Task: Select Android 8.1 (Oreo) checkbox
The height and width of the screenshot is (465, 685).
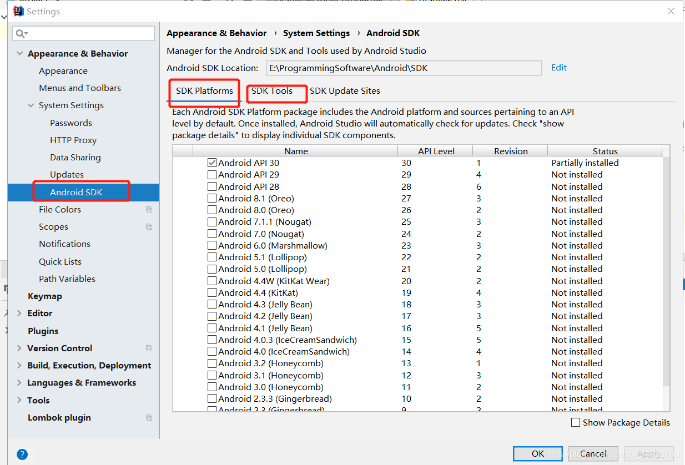Action: click(211, 198)
